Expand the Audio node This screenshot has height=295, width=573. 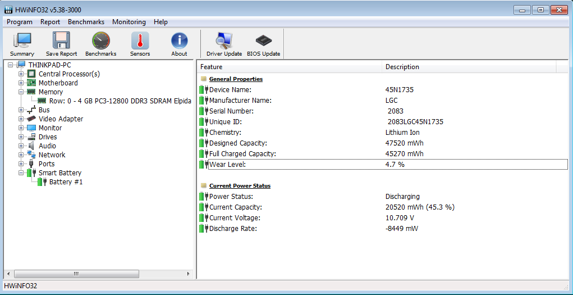21,146
